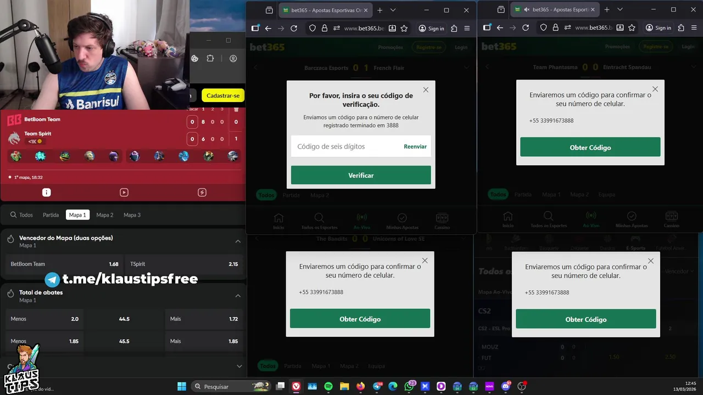Click Obter Código in bottom-left dialog
Screen dimensions: 703x395
(360, 319)
